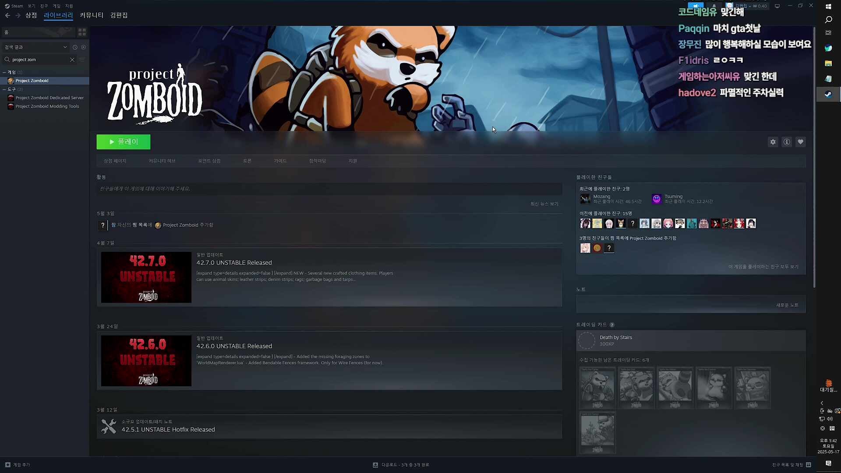Enter Big Picture mode monitor icon
841x473 pixels.
point(777,6)
